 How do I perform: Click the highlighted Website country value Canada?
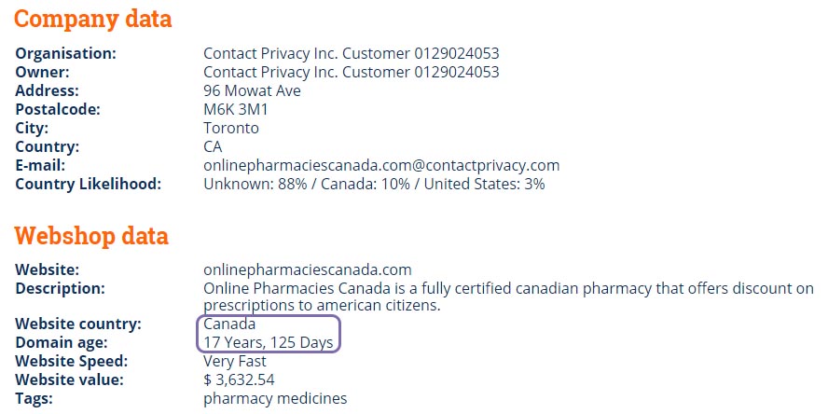[x=229, y=324]
